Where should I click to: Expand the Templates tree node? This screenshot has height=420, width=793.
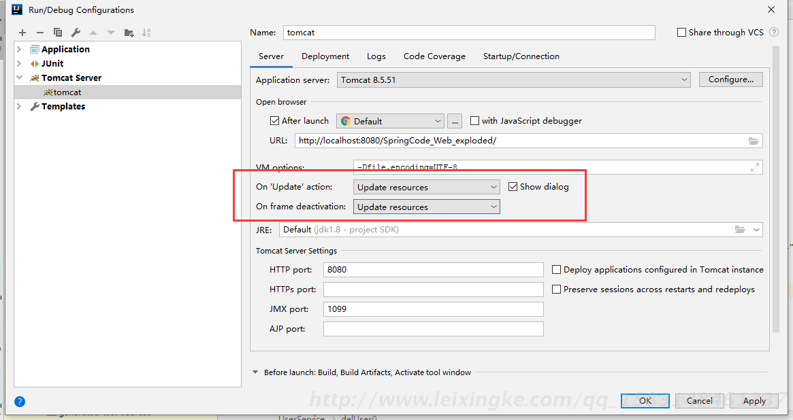19,107
